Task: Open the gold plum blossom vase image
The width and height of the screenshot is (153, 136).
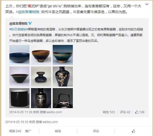Action: (x=63, y=77)
